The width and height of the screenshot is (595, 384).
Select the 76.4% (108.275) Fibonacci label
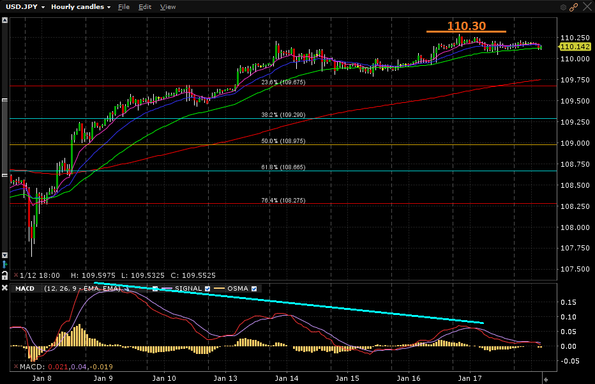pyautogui.click(x=283, y=200)
